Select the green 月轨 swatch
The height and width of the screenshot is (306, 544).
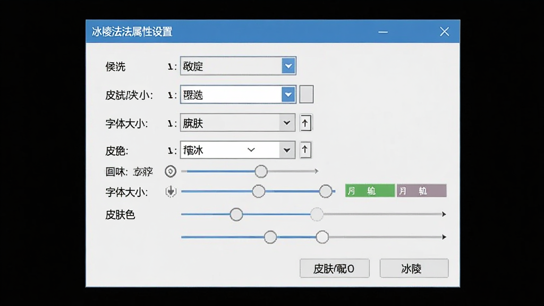pos(370,191)
